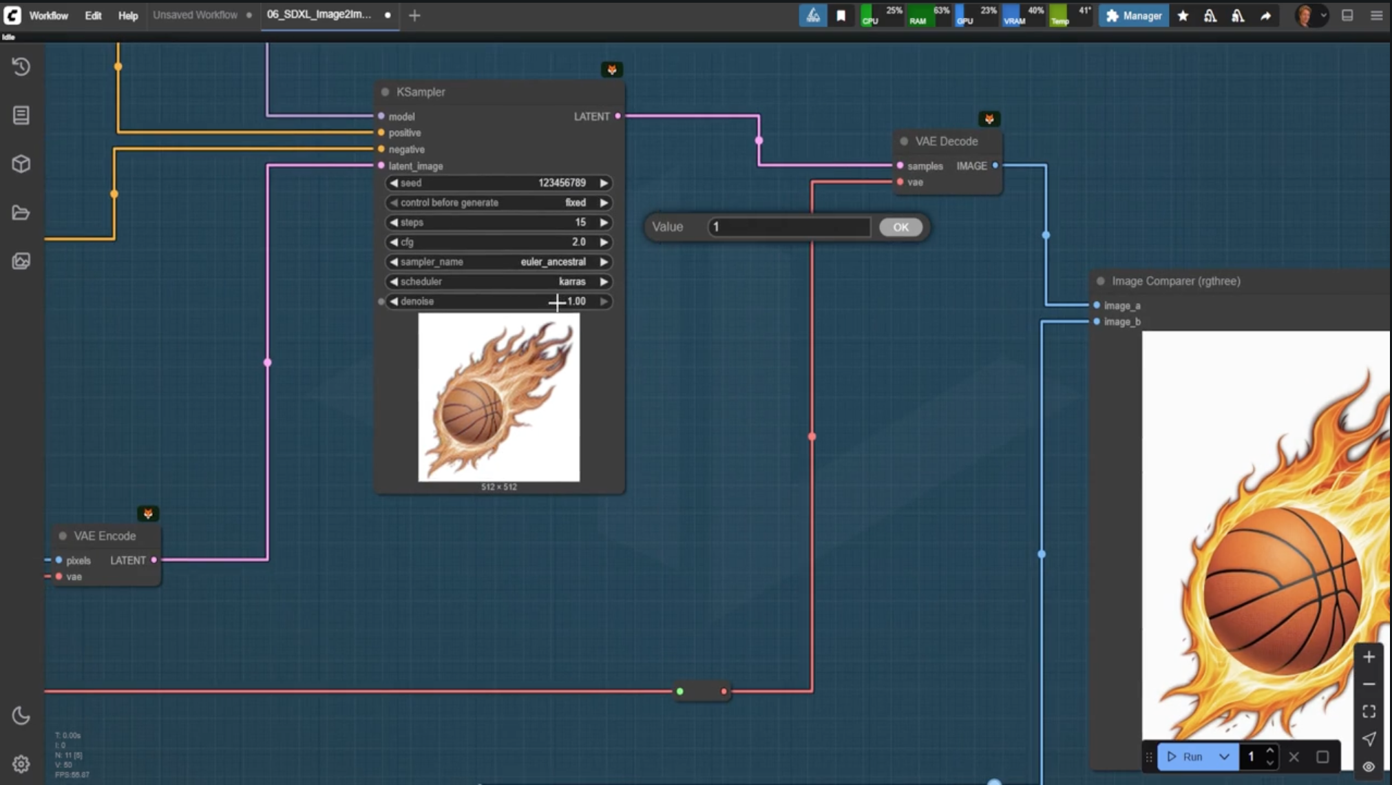The image size is (1392, 785).
Task: Toggle link visibility with the eye icon
Action: point(1369,766)
